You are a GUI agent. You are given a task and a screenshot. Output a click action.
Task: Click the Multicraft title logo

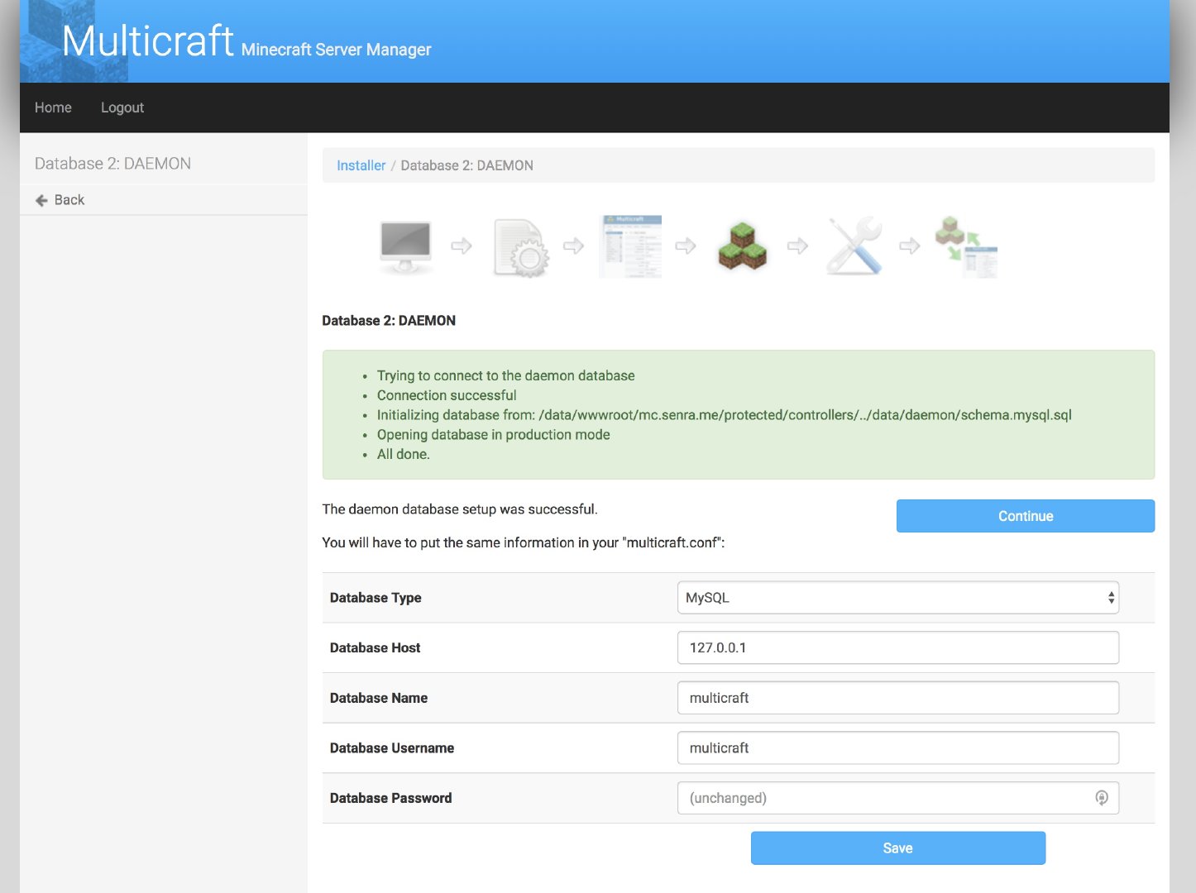click(x=148, y=41)
